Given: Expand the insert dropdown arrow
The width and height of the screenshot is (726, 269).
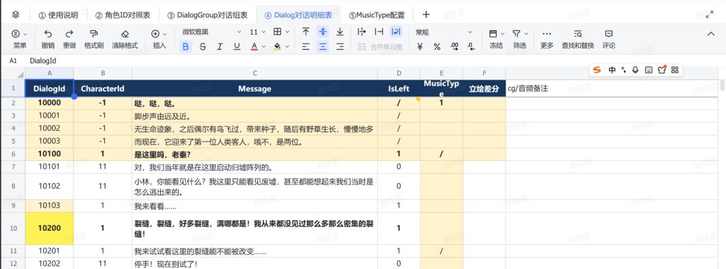Looking at the screenshot, I should [x=166, y=34].
